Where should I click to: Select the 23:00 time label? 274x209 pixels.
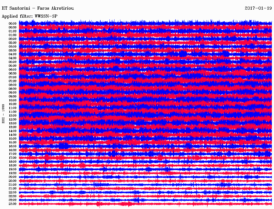coord(13,200)
